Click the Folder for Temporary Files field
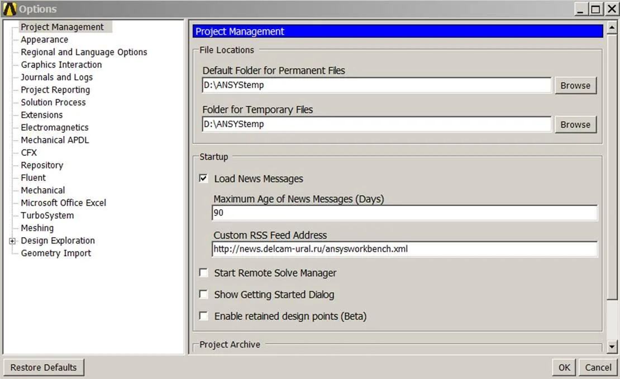This screenshot has height=379, width=620. coord(376,124)
